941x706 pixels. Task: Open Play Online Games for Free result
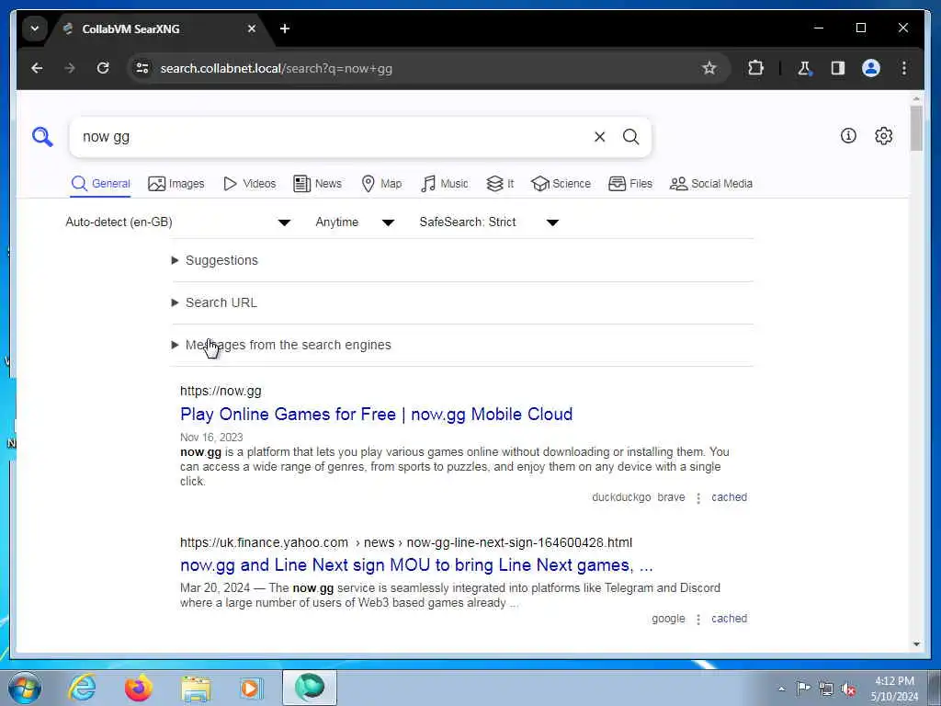[376, 415]
